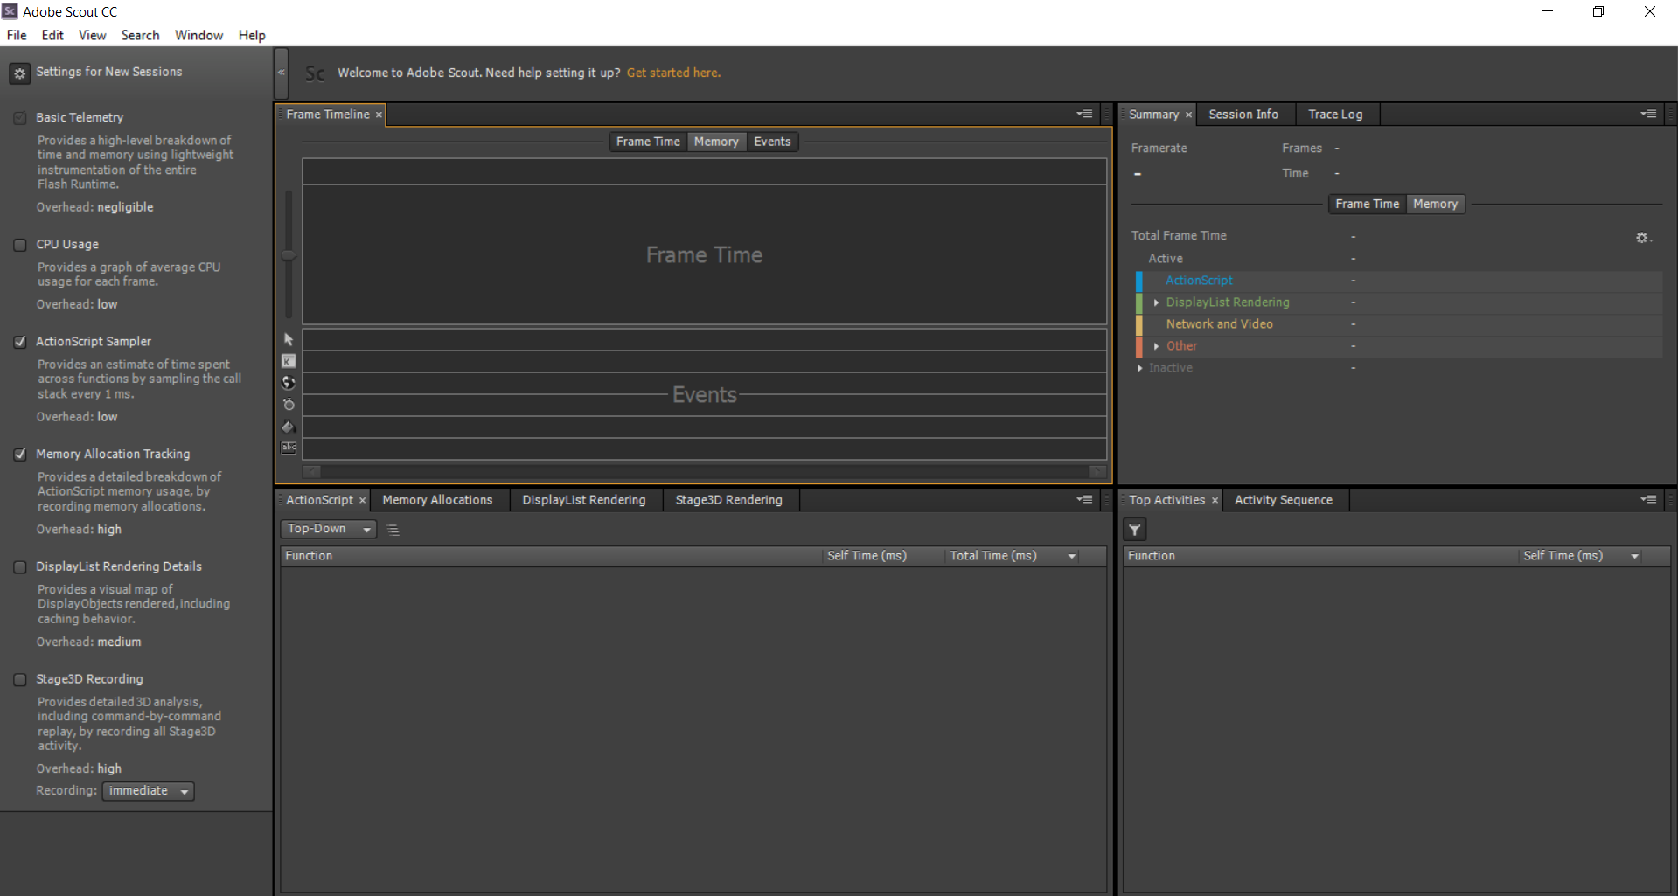The height and width of the screenshot is (896, 1678).
Task: Open the Top Activities panel options menu
Action: click(x=1648, y=499)
